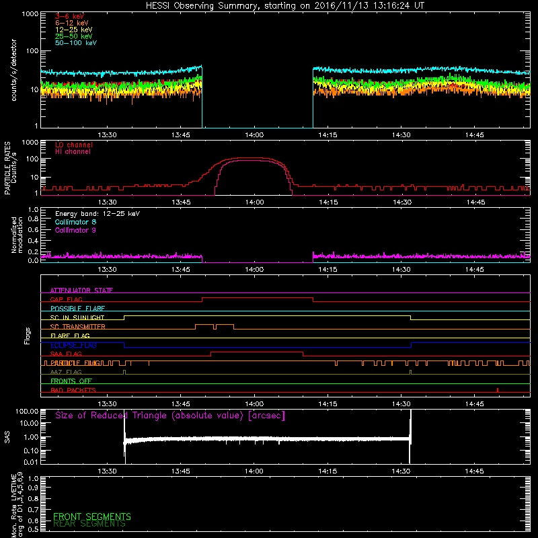This screenshot has width=538, height=538.
Task: Click the PARTICLE RATES axis label
Action: pyautogui.click(x=7, y=168)
